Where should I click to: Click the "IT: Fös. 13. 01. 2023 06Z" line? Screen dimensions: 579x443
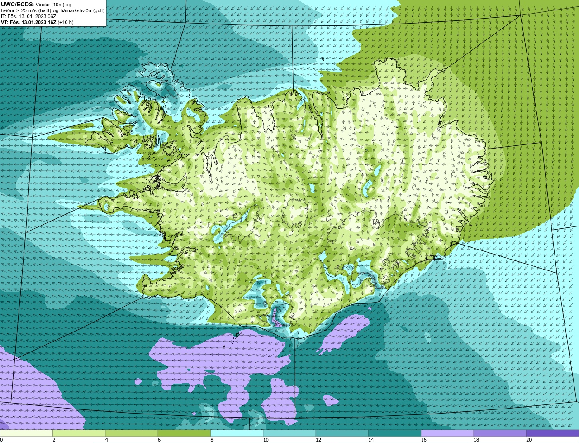tap(28, 16)
